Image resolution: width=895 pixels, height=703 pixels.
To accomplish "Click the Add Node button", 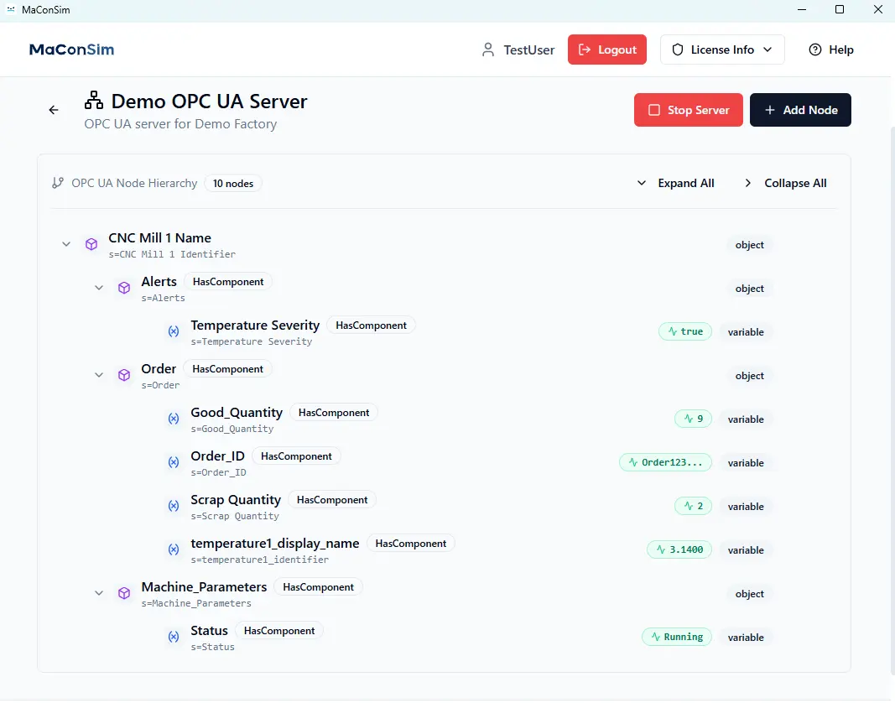I will point(800,110).
